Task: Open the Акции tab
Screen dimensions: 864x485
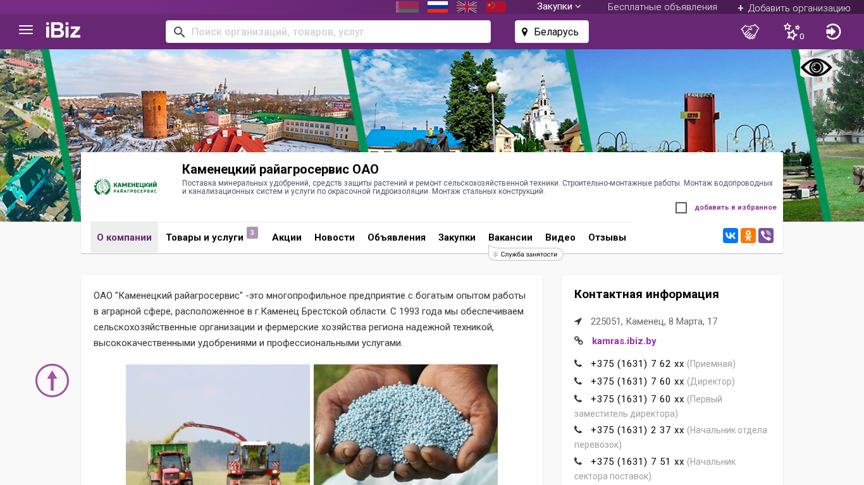Action: [287, 237]
